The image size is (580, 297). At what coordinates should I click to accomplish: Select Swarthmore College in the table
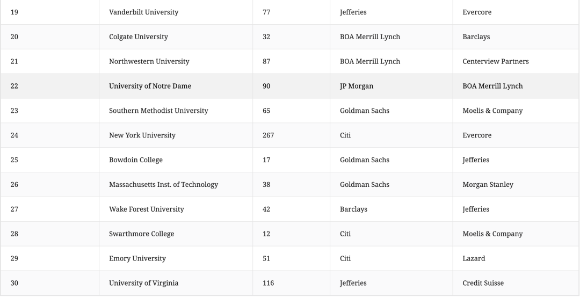(141, 234)
